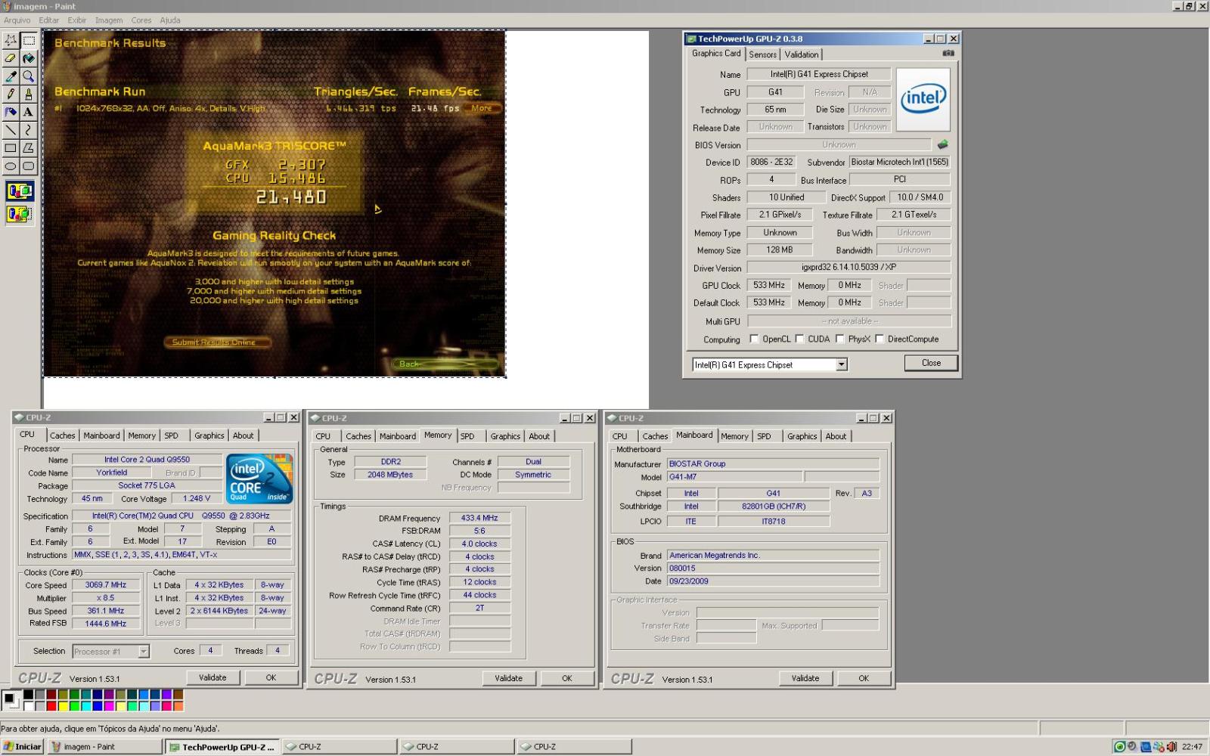Pick the yellow color swatch
Screen dimensions: 1210x756
[x=64, y=706]
